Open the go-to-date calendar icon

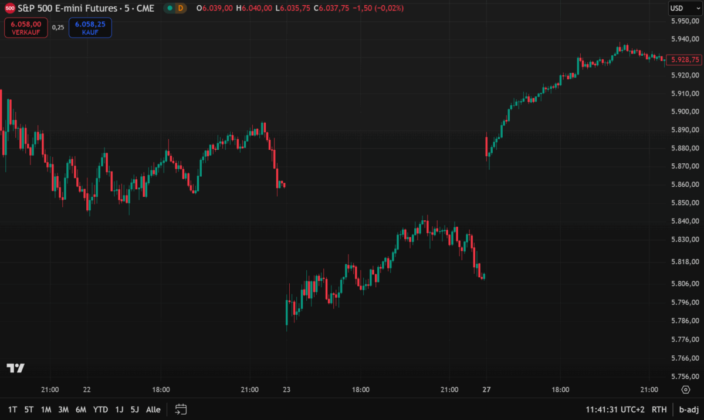pyautogui.click(x=181, y=409)
